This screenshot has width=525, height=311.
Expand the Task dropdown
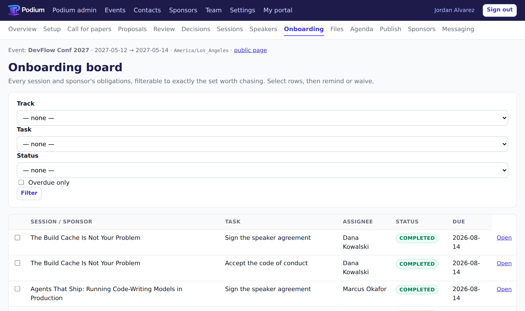click(x=262, y=144)
